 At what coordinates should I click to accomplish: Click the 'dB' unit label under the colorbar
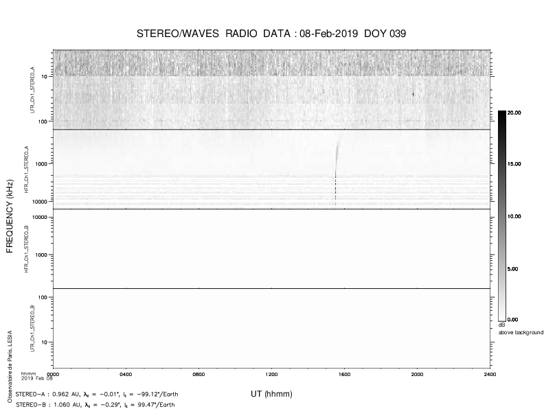501,325
